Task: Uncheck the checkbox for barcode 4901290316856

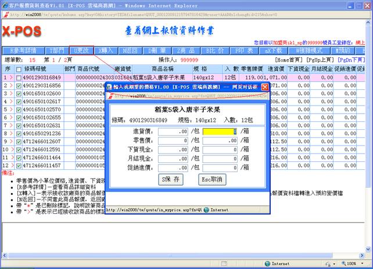Action: coord(19,85)
